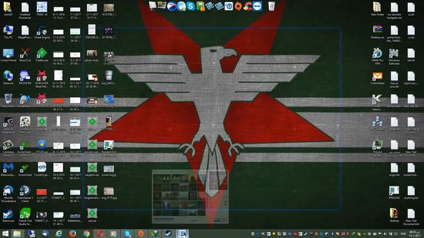424x238 pixels.
Task: Launch Google Chrome from the taskbar
Action: (86, 233)
